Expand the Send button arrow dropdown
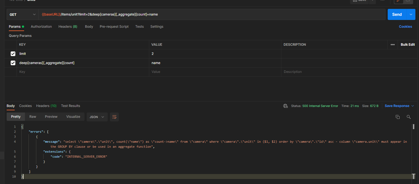419x184 pixels. (x=411, y=14)
